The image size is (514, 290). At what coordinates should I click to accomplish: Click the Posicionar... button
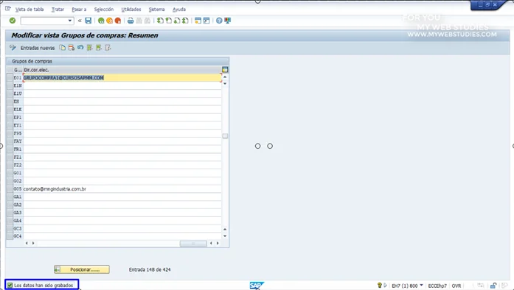(x=82, y=269)
